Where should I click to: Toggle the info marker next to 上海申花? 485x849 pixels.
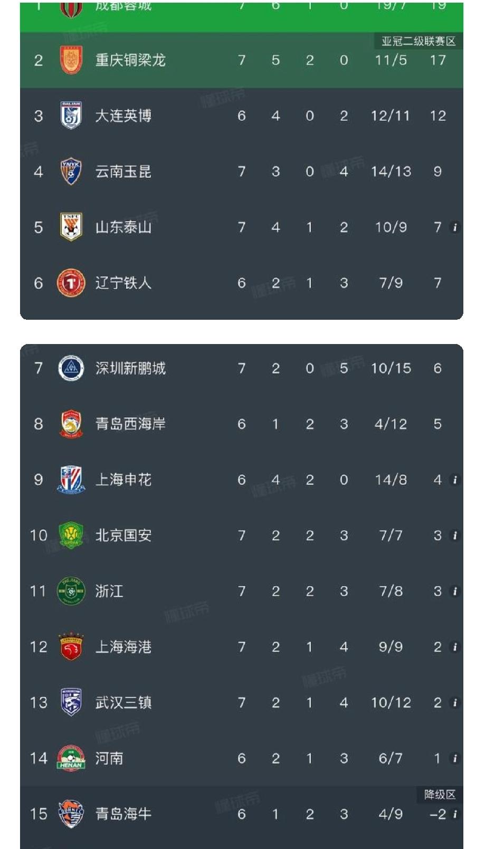[x=454, y=479]
